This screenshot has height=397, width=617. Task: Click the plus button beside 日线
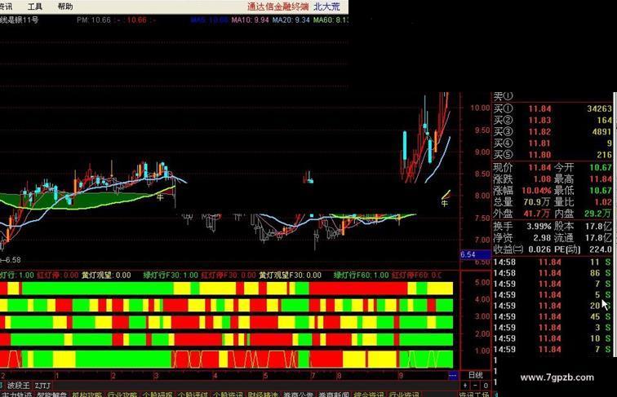[x=465, y=386]
